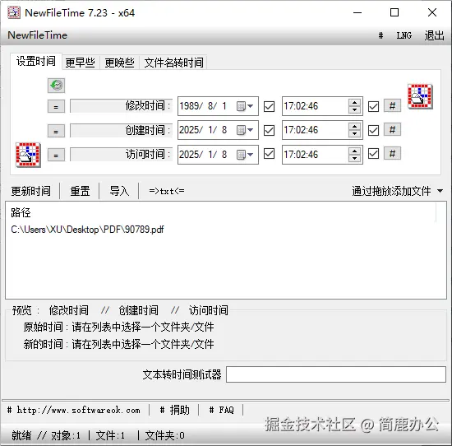
Task: Click the = button for 创建时间
Action: 56,132
